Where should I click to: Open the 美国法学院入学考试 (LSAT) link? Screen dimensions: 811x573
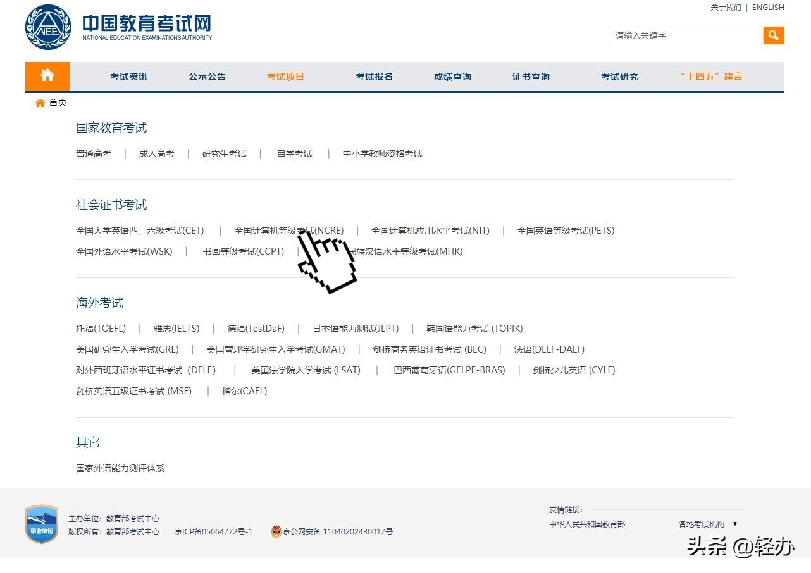click(306, 370)
